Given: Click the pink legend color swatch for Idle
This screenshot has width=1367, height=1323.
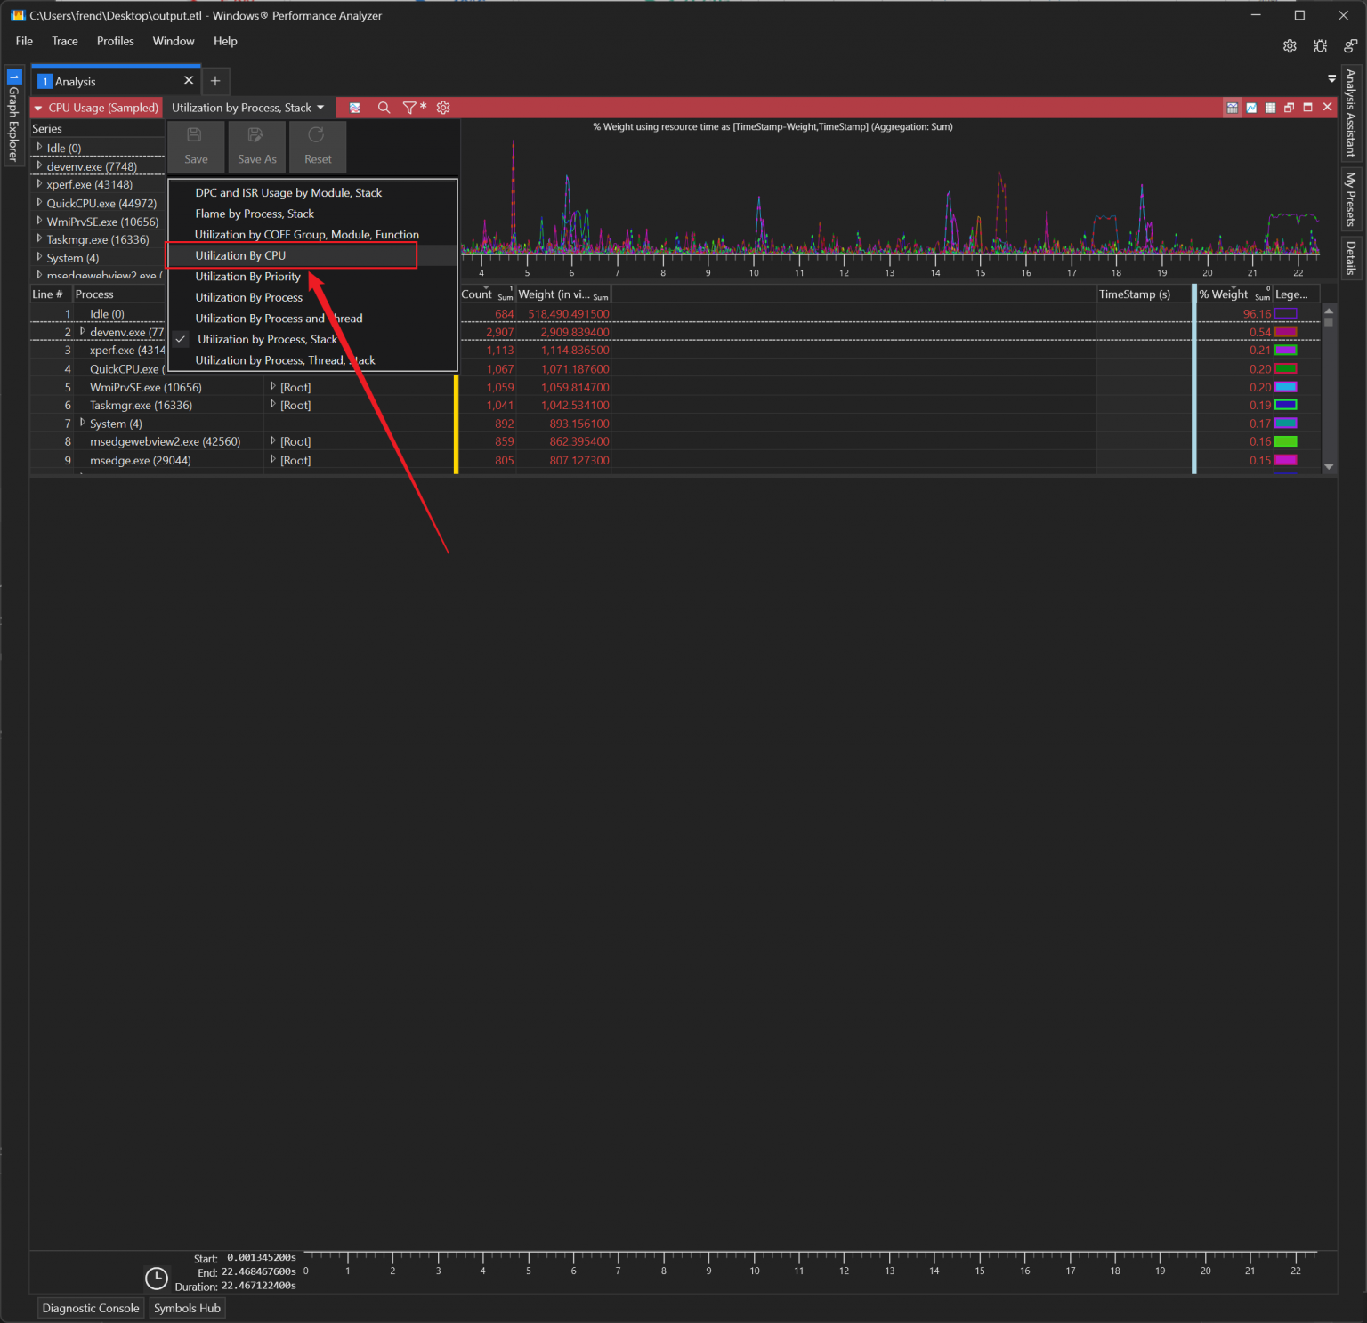Looking at the screenshot, I should point(1285,313).
